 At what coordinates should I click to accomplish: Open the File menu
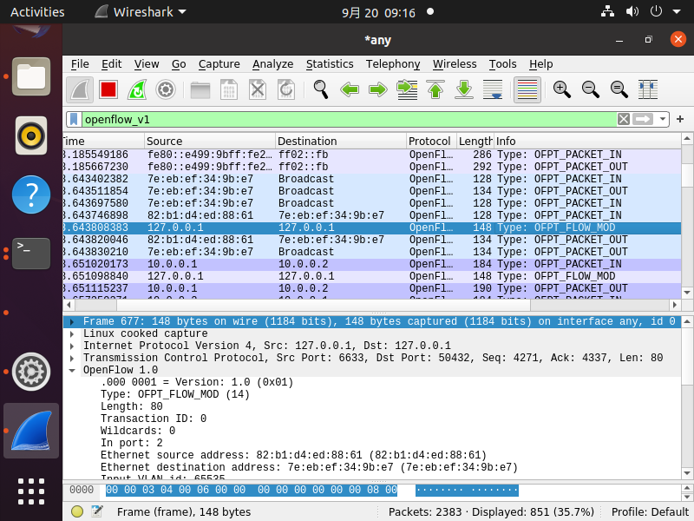click(80, 64)
